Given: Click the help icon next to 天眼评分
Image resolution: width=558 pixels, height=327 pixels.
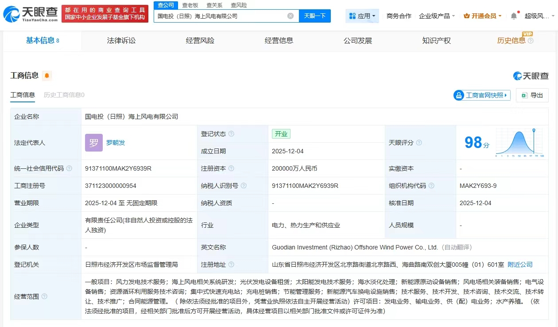Looking at the screenshot, I should click(419, 143).
